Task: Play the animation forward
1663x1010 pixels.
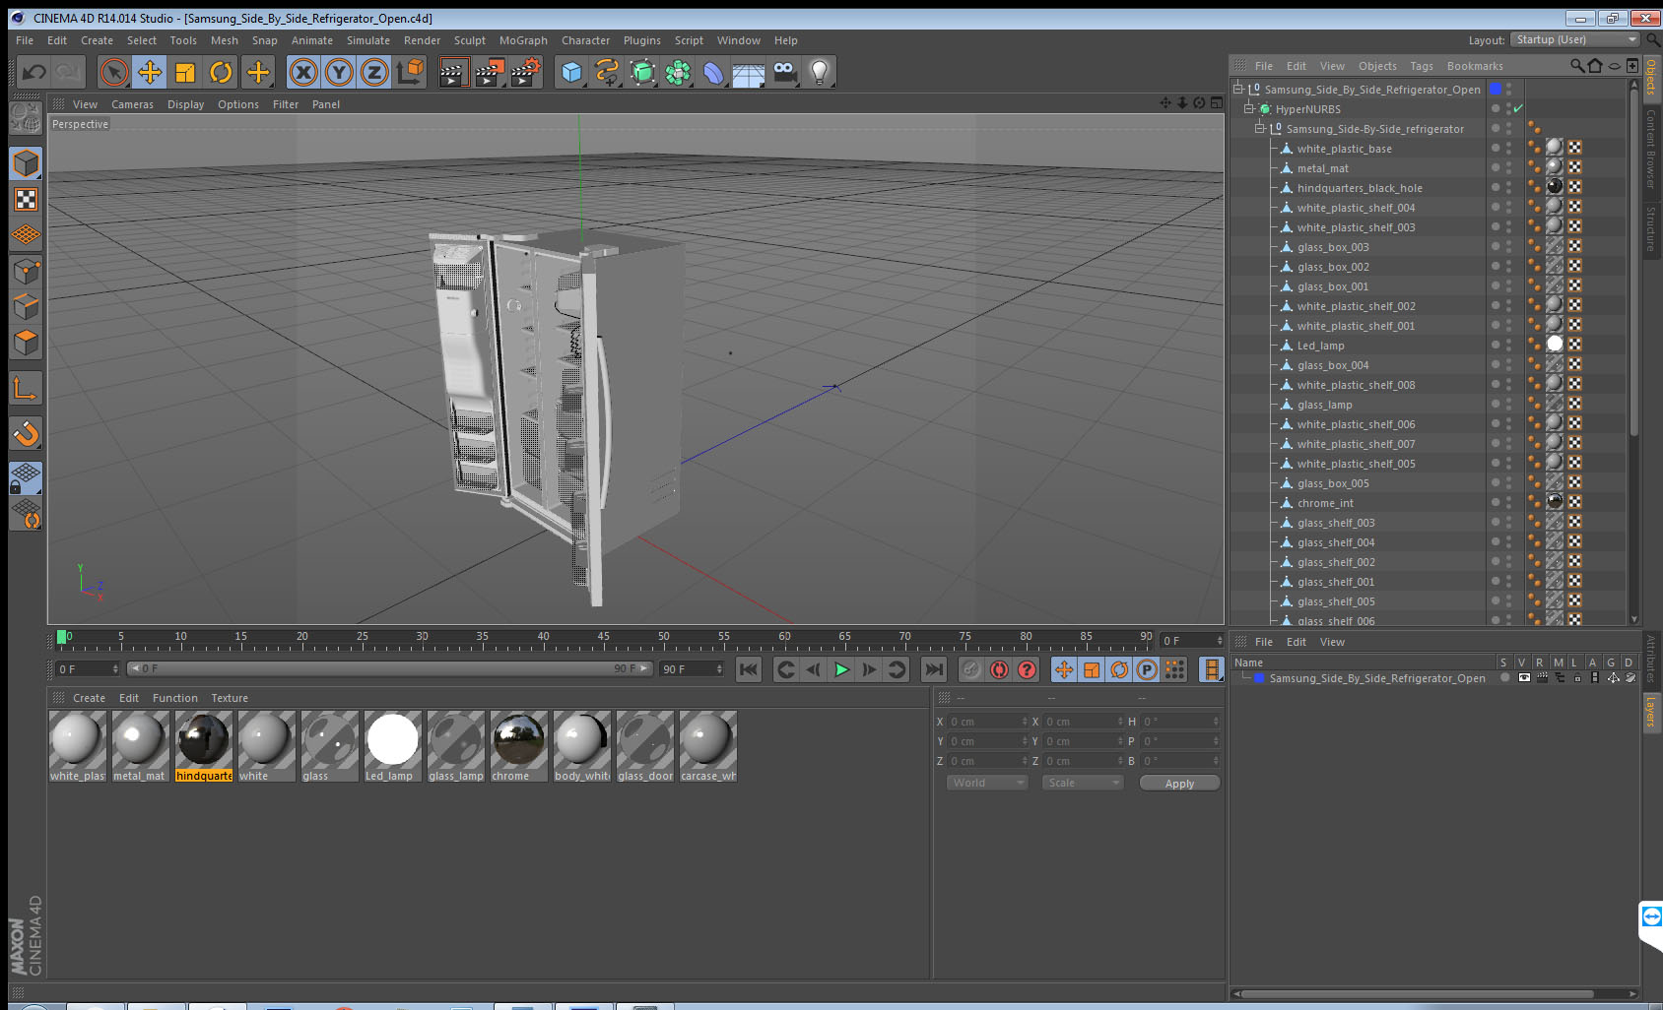Action: tap(841, 669)
